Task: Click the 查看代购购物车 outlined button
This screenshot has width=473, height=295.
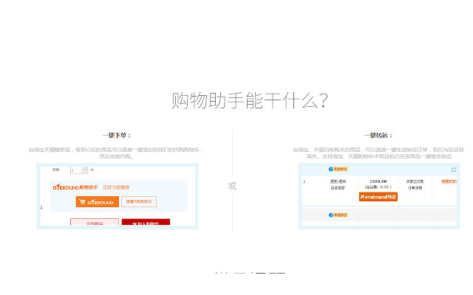Action: click(x=139, y=201)
